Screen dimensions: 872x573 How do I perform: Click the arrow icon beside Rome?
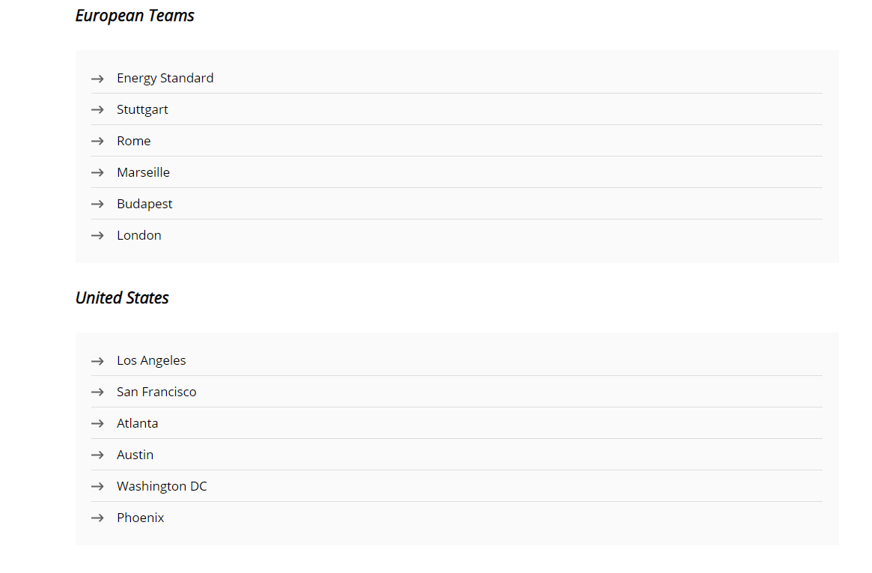(97, 142)
